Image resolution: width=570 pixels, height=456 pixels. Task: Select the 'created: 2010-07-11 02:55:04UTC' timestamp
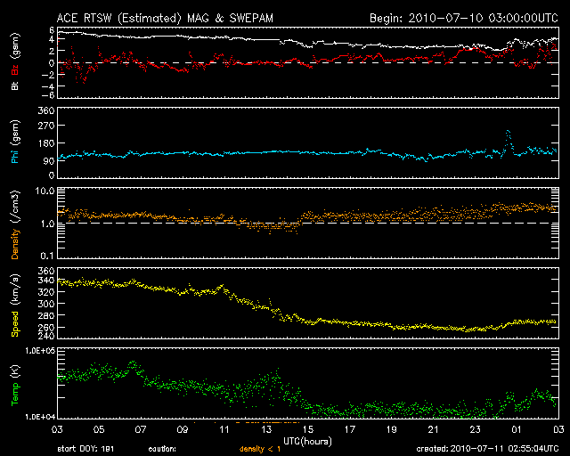487,449
